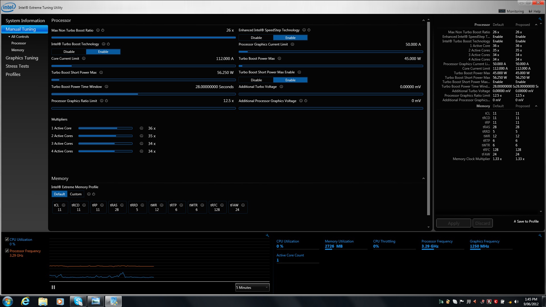Select Default memory profile

coord(59,194)
